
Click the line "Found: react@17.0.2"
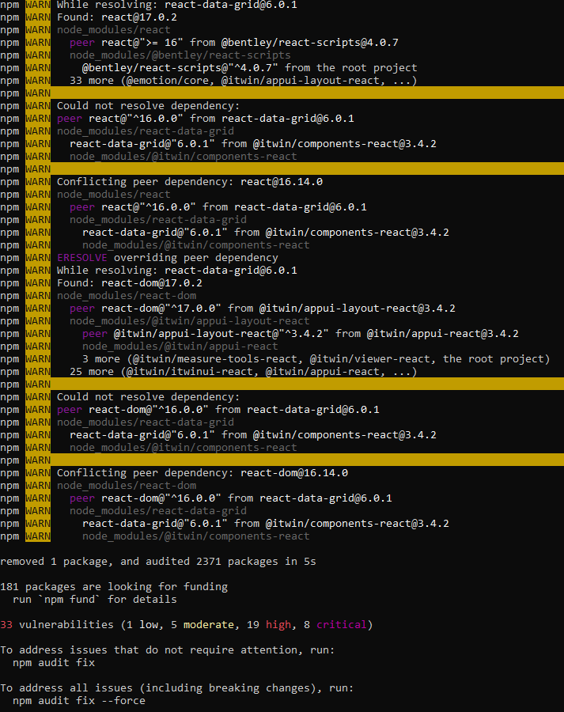117,17
